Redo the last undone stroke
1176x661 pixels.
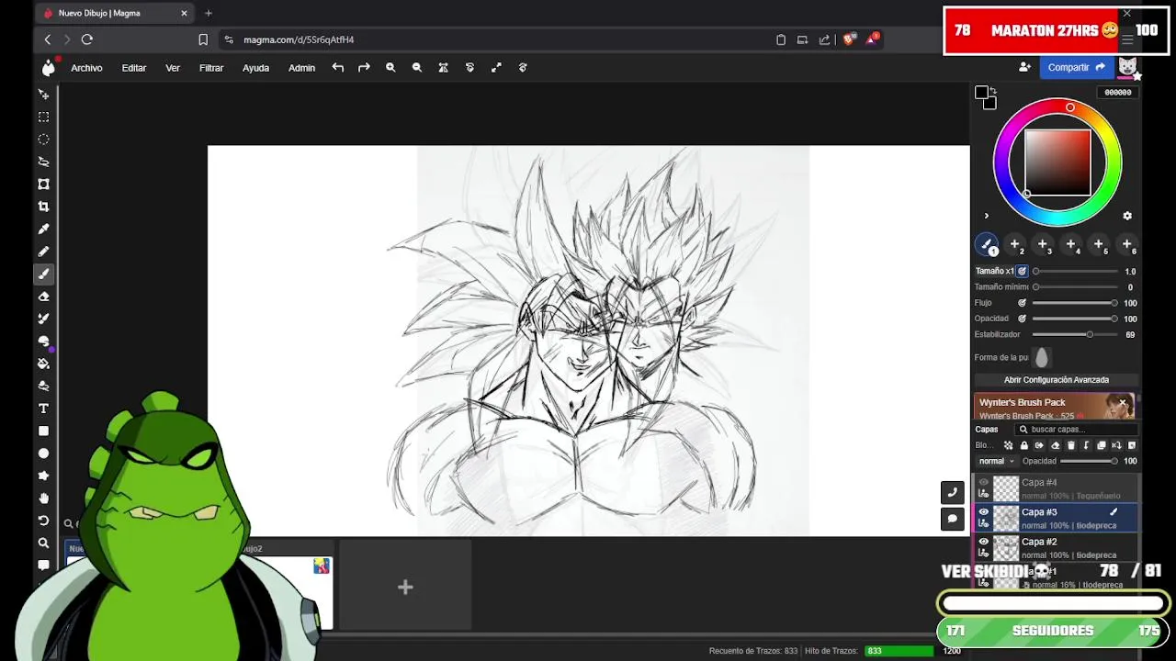click(x=364, y=67)
